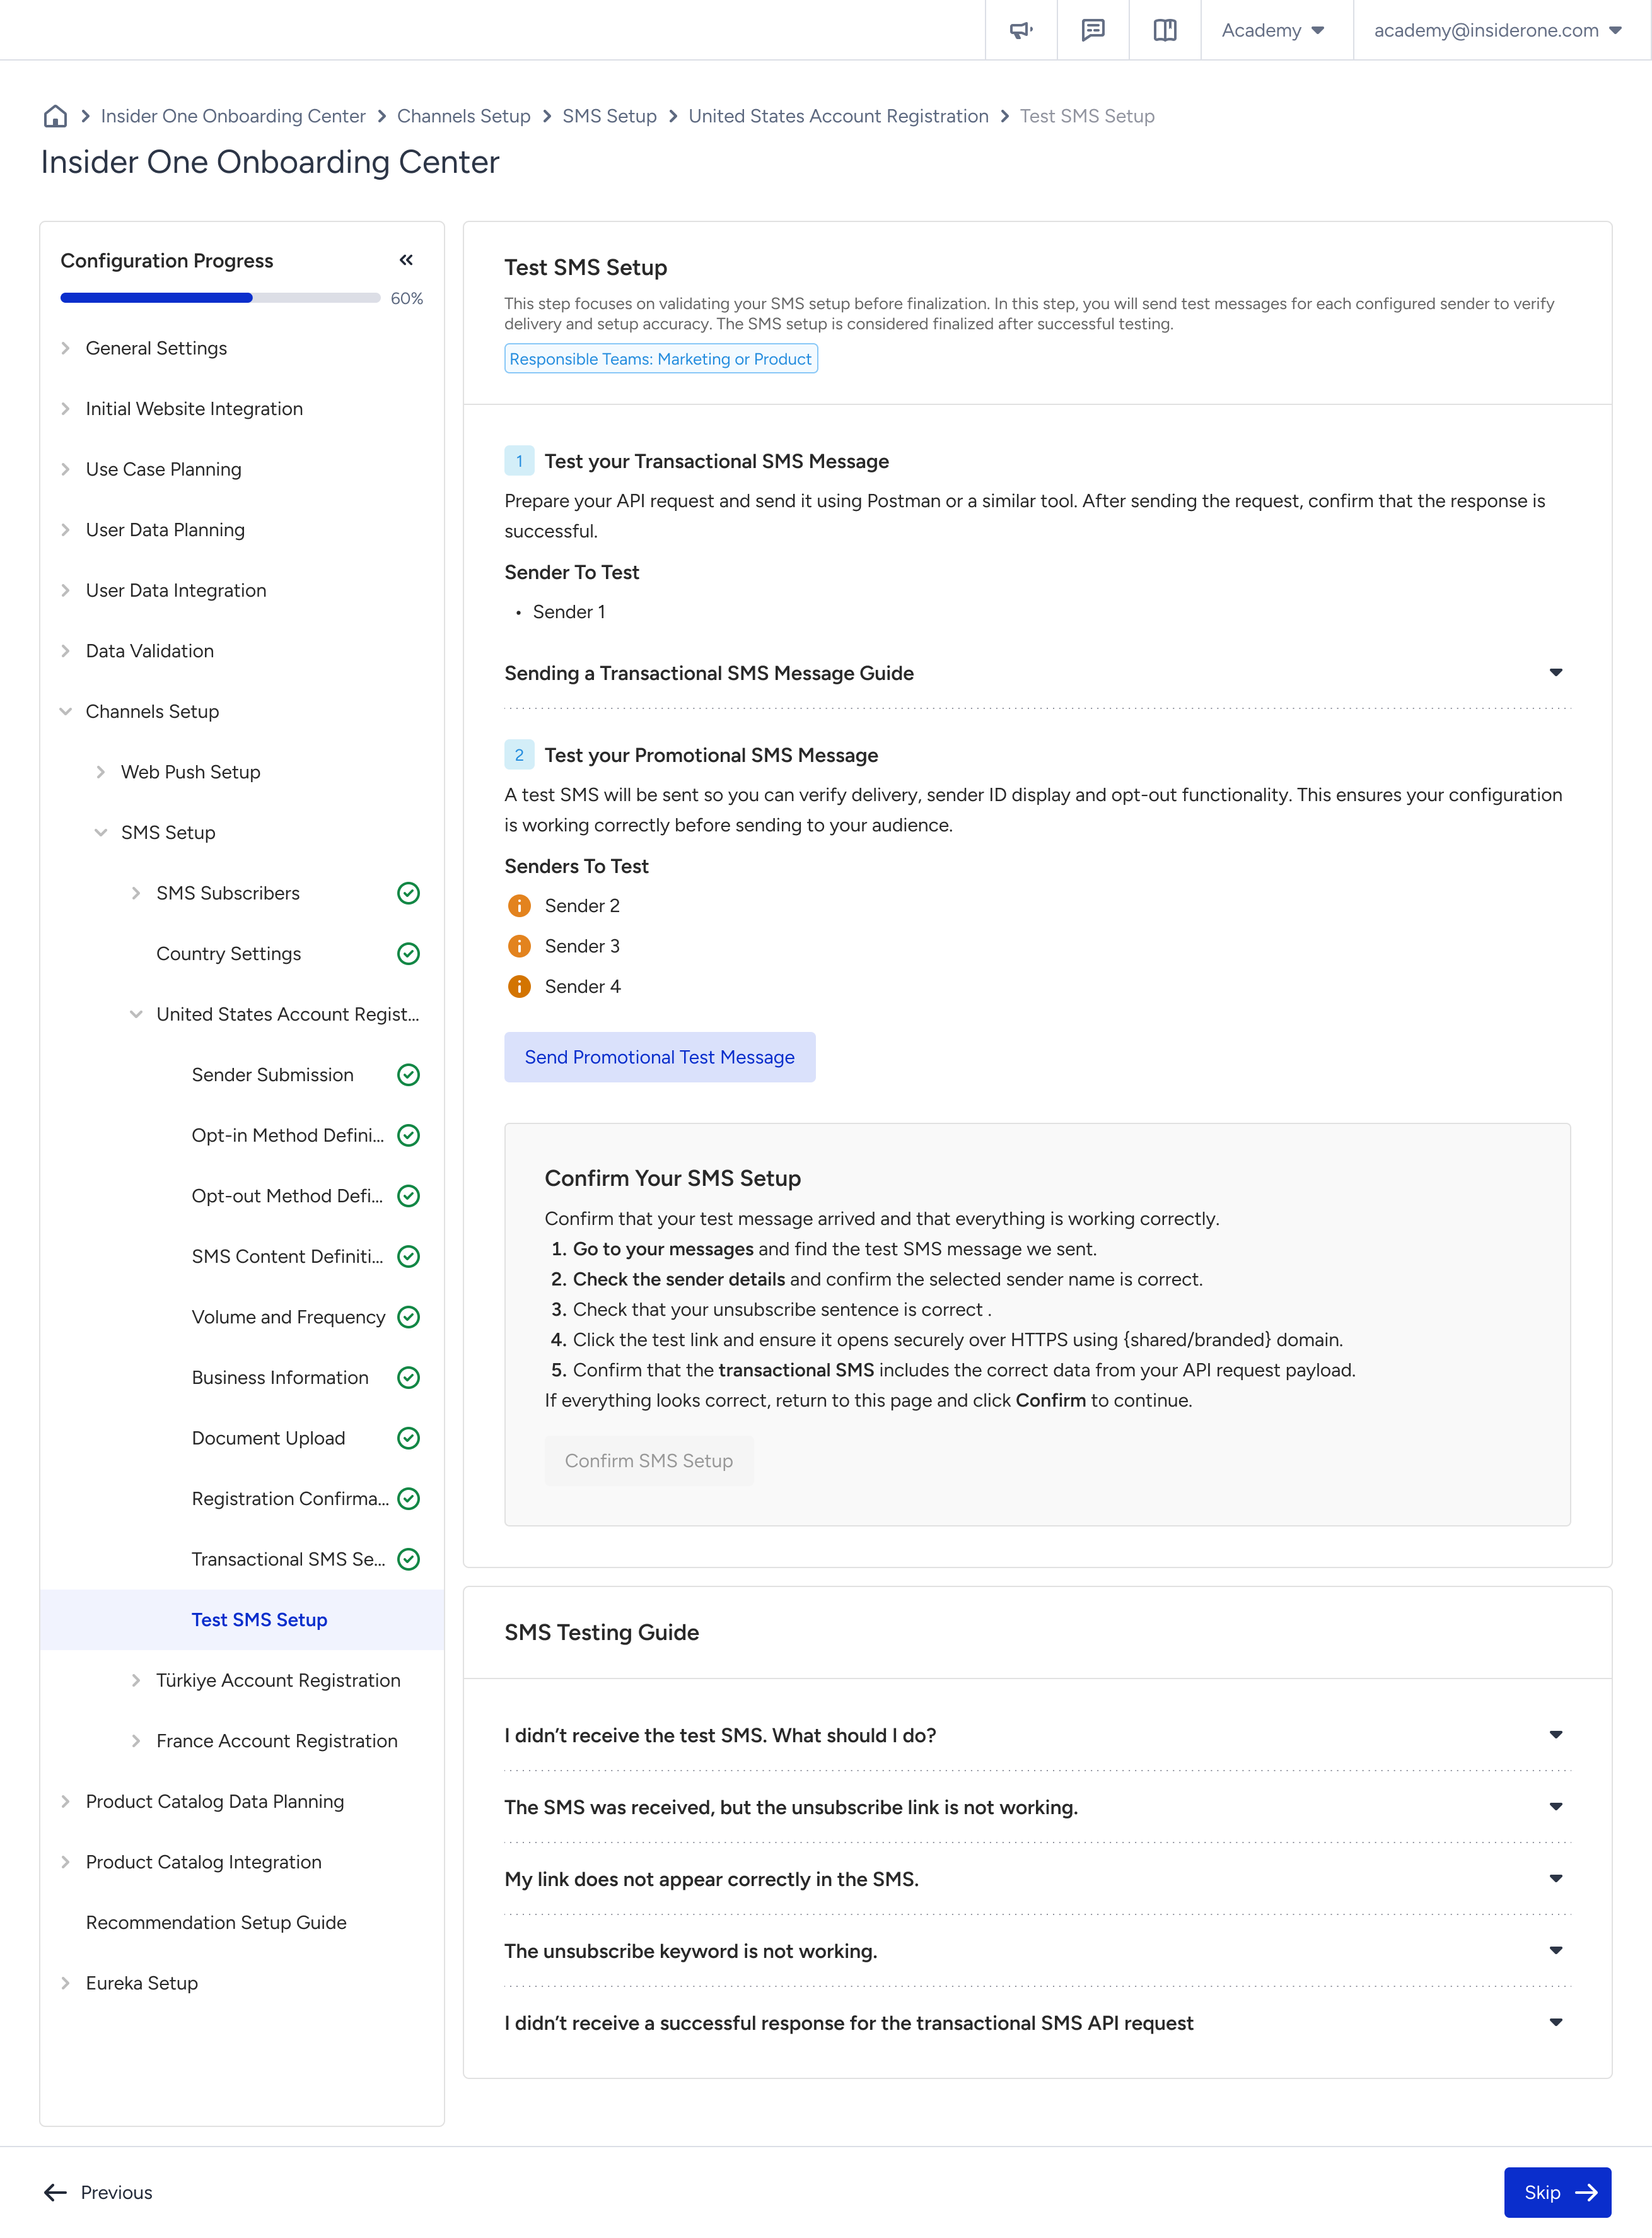Collapse the Configuration Progress sidebar panel
This screenshot has width=1652, height=2238.
point(406,260)
